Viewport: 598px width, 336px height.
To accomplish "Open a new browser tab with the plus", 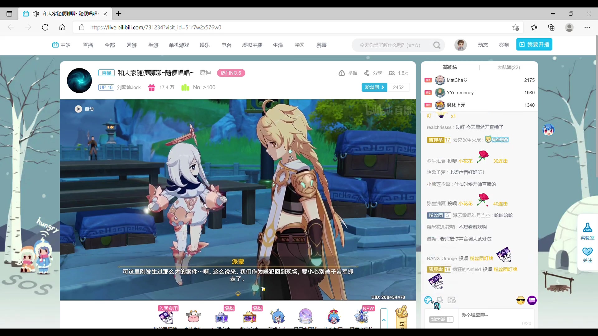I will coord(119,14).
